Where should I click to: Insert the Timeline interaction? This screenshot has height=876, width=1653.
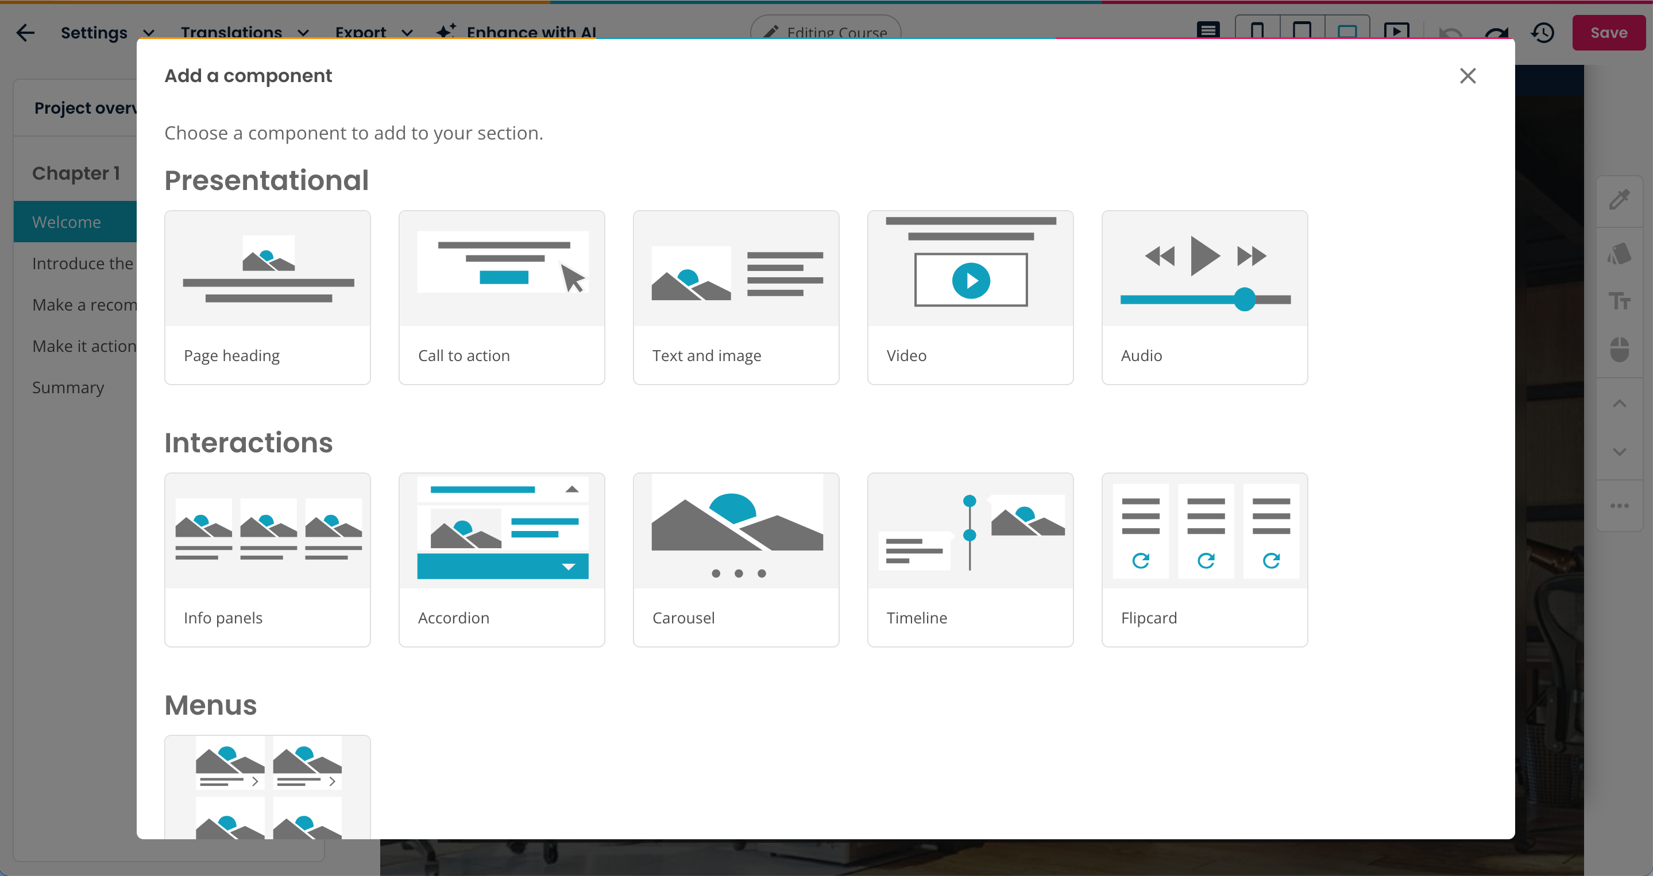point(970,560)
